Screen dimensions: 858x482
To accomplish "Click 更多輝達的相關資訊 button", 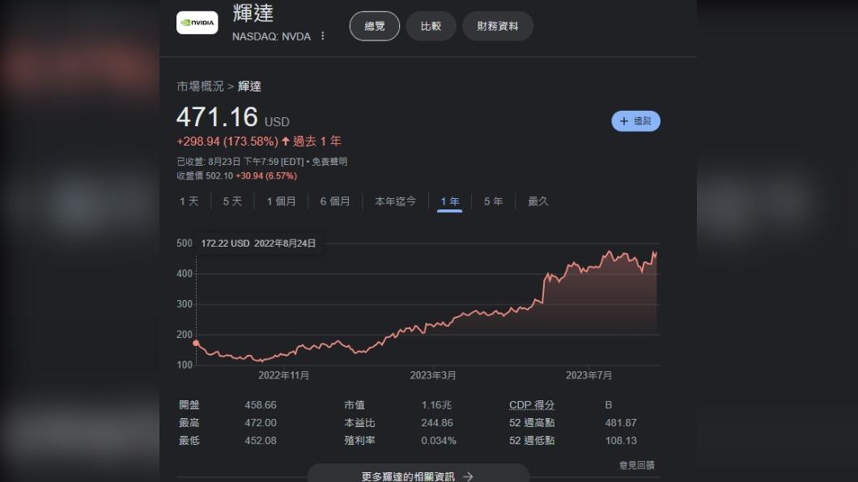I will [x=418, y=476].
